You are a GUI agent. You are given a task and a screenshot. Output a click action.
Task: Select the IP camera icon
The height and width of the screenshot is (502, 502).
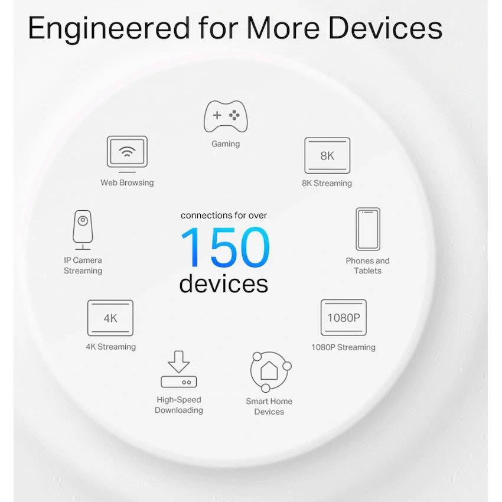click(x=83, y=230)
